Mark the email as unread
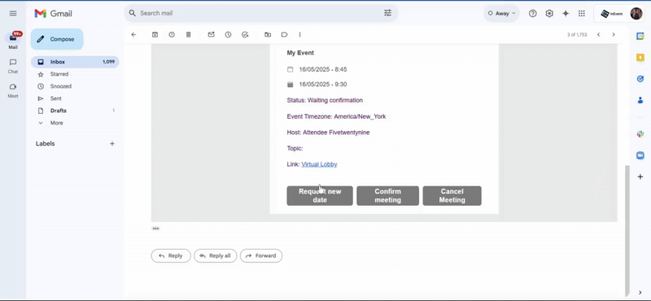 point(212,35)
